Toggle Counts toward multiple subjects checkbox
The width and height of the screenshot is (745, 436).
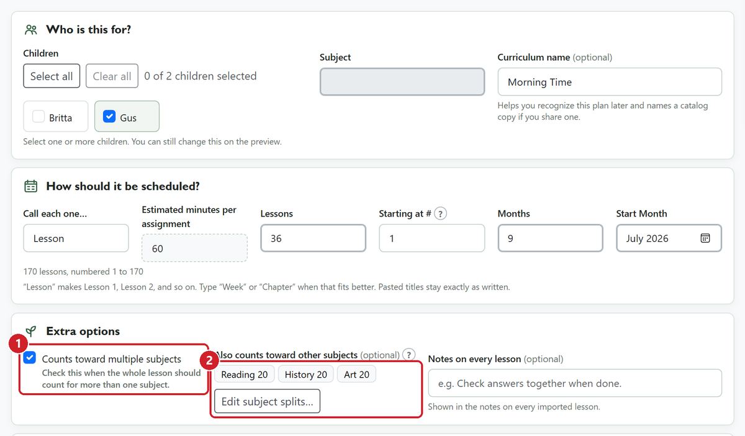pos(30,358)
